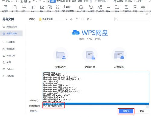Click the undo arrow icon
Screen dimensions: 151x117
point(34,1)
